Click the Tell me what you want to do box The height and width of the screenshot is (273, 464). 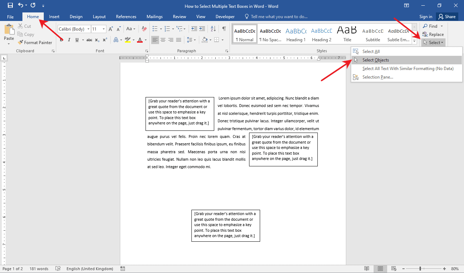click(x=276, y=17)
